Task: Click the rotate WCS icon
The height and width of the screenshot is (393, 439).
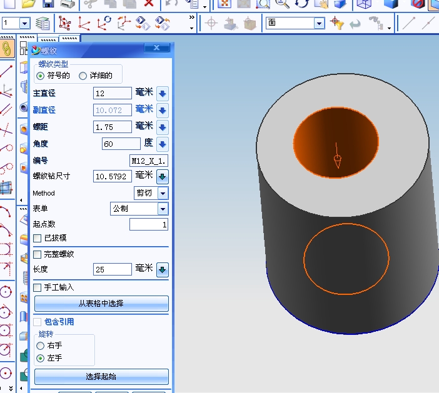Action: [x=104, y=23]
